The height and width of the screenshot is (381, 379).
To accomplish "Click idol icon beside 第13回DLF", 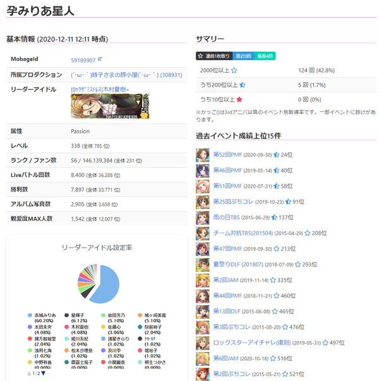I will [203, 311].
